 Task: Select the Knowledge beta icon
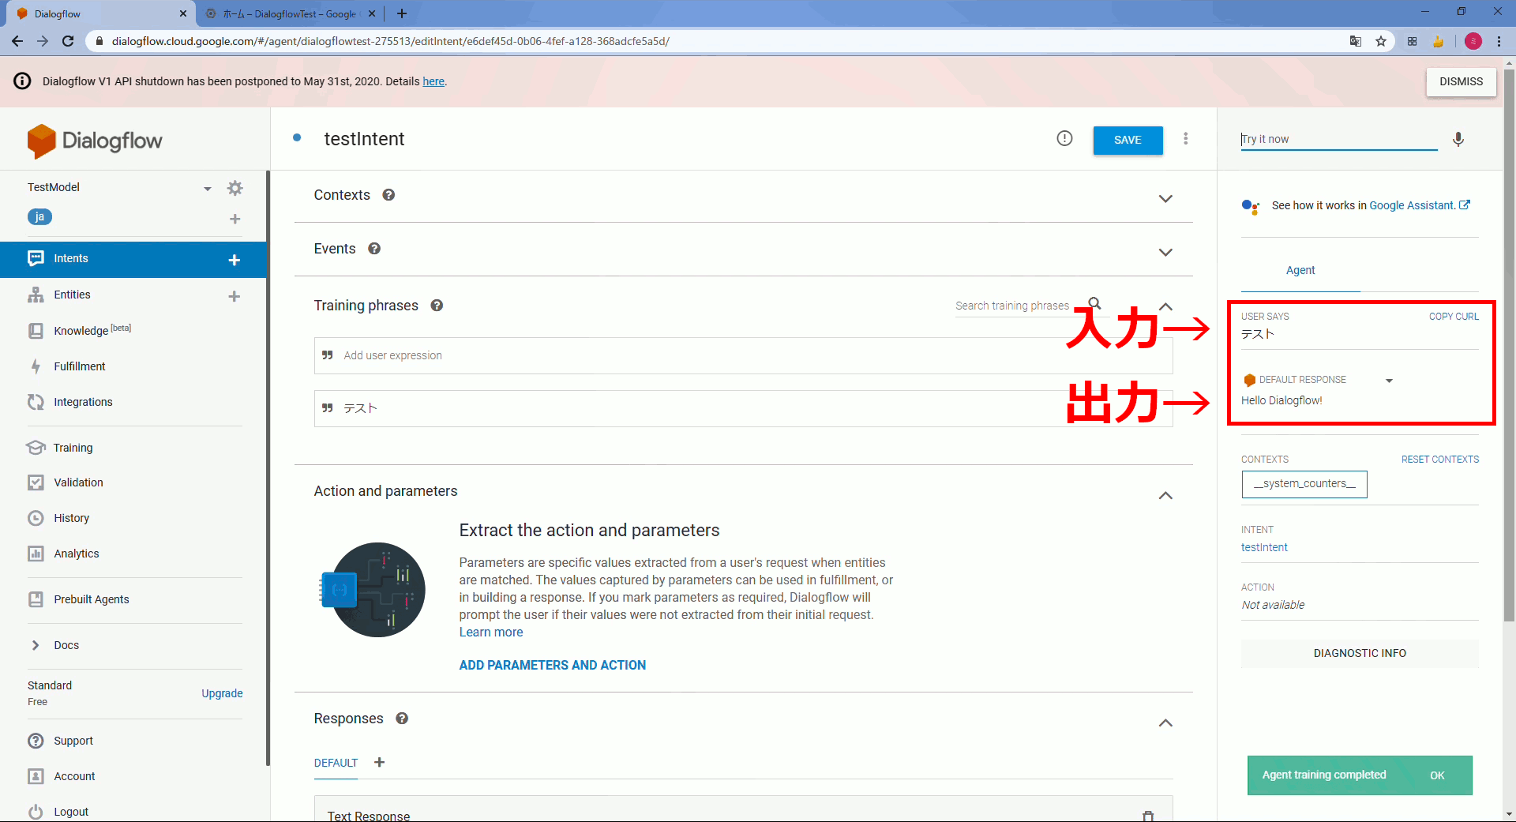tap(36, 330)
